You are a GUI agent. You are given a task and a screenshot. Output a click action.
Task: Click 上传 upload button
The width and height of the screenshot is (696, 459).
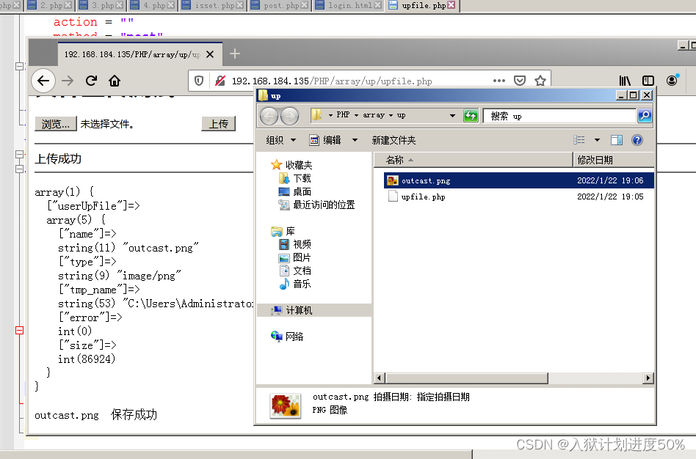coord(218,124)
